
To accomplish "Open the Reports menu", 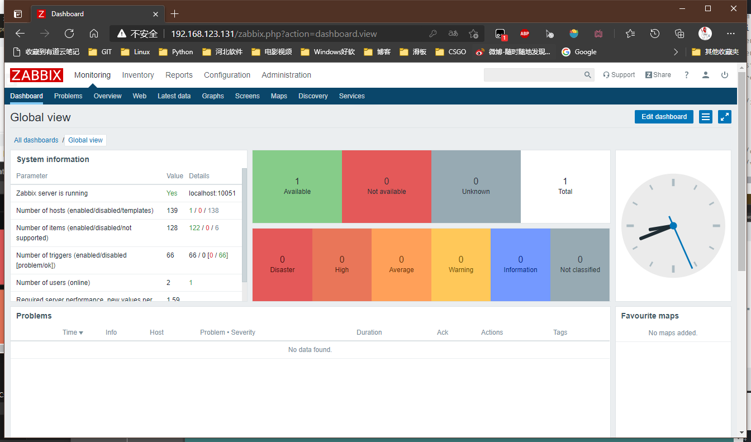I will pos(179,75).
